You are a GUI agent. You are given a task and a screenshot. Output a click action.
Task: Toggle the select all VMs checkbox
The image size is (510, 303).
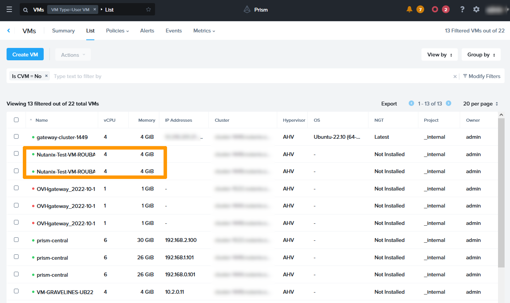16,120
